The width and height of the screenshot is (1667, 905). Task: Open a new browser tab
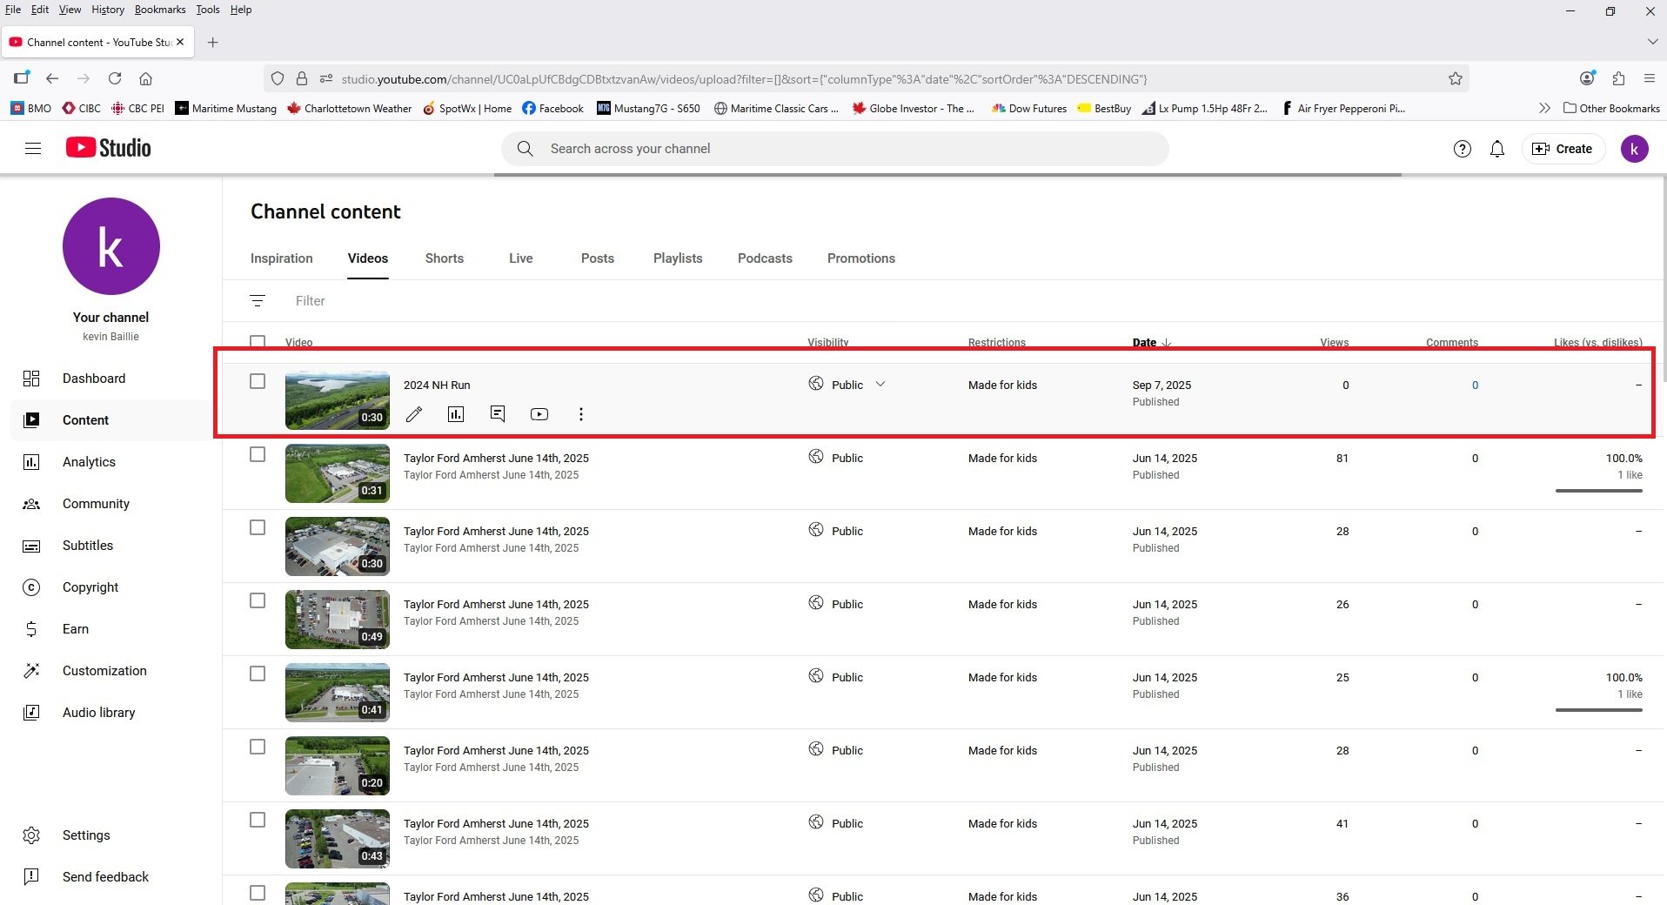click(x=212, y=42)
